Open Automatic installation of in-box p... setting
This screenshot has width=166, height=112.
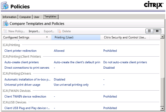pyautogui.click(x=27, y=79)
